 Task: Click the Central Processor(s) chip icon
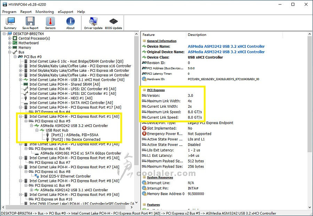click(x=15, y=38)
